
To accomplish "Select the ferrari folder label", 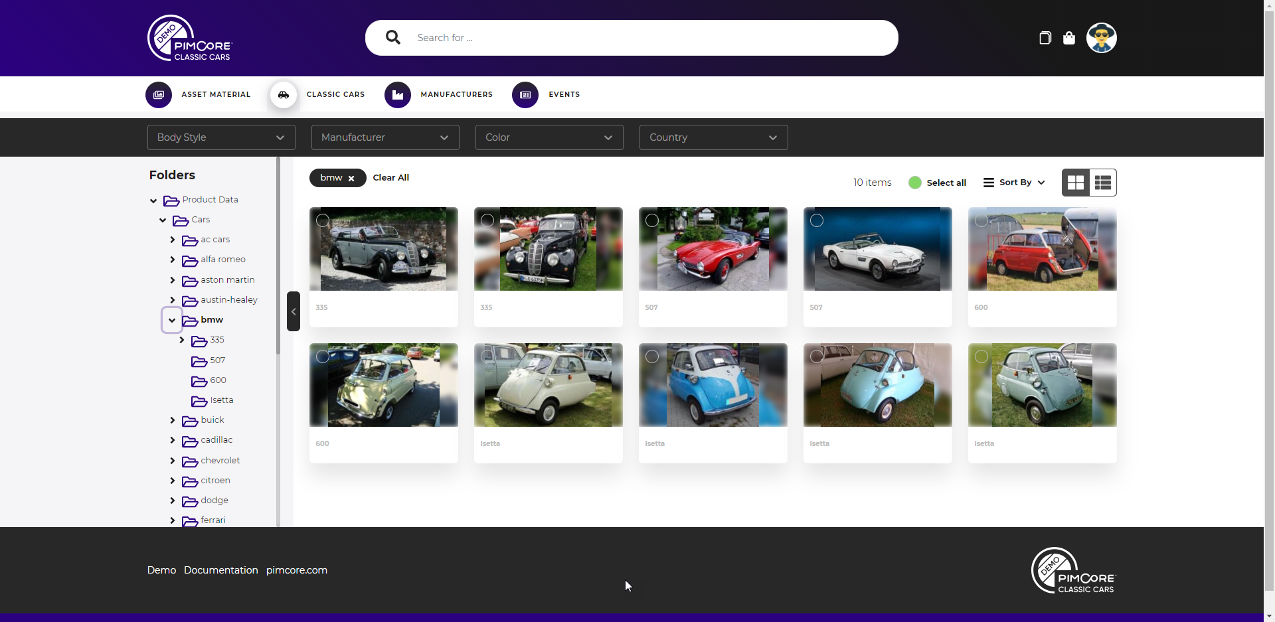I will [x=213, y=520].
